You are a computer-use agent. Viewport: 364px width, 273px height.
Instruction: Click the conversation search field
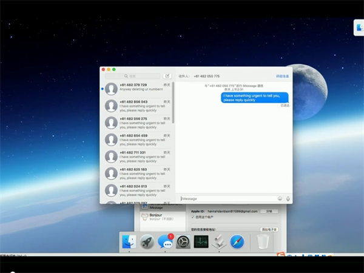[133, 76]
